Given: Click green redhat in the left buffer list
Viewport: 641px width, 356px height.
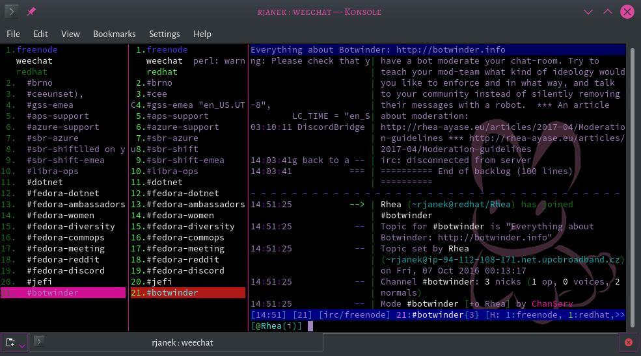Looking at the screenshot, I should [x=32, y=72].
